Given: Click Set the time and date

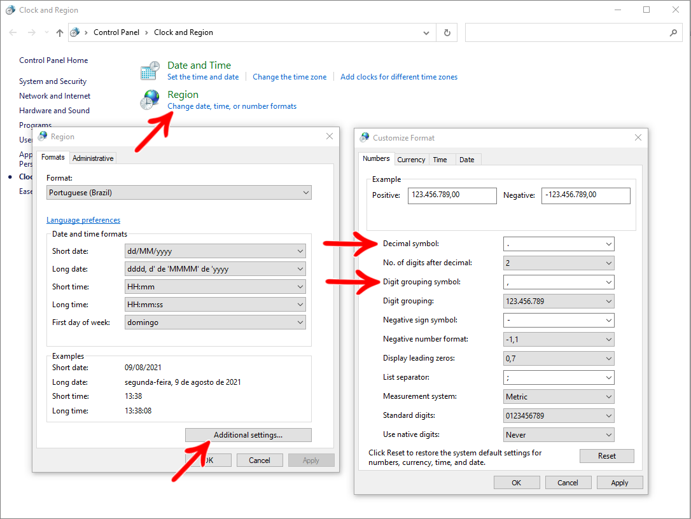Looking at the screenshot, I should (203, 77).
